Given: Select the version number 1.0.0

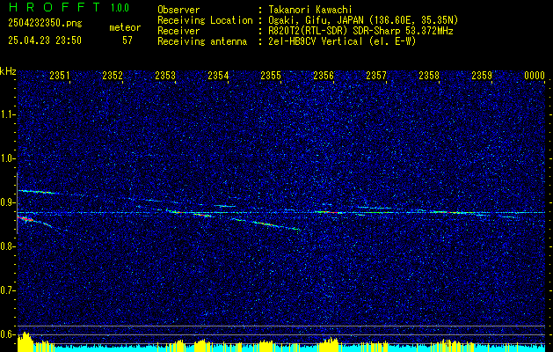Looking at the screenshot, I should pos(120,8).
